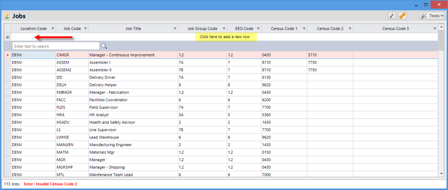This screenshot has height=190, width=448.
Task: Click the new row asterisk indicator
Action: [8, 37]
